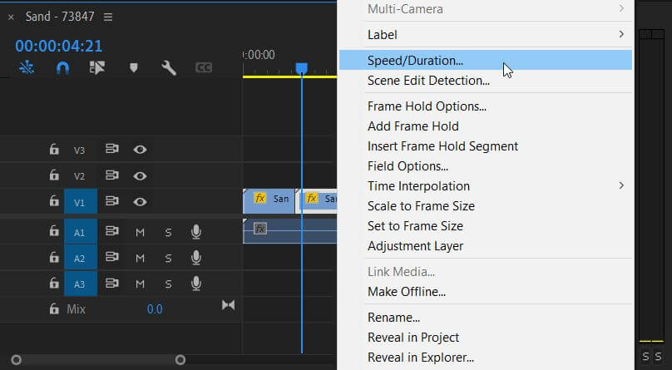This screenshot has width=672, height=370.
Task: Hide track V1 using the eye icon
Action: pyautogui.click(x=141, y=201)
